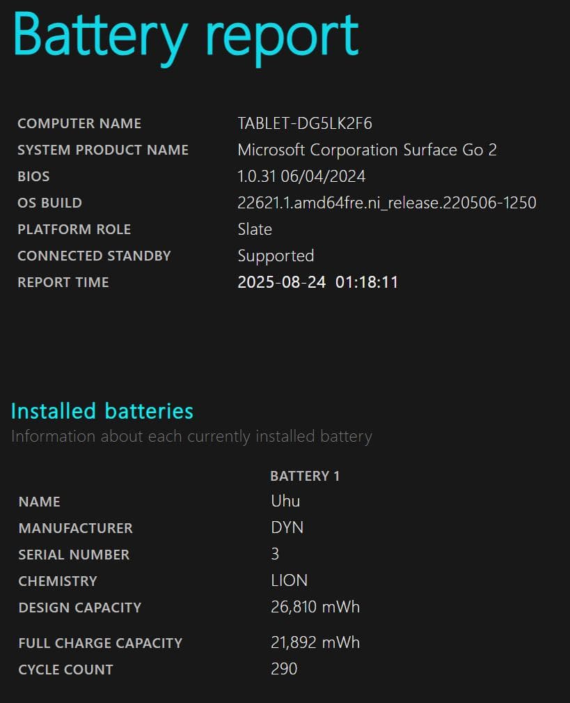Screen dimensions: 570x703
Task: Click the BATTERY 1 column header
Action: coord(305,476)
